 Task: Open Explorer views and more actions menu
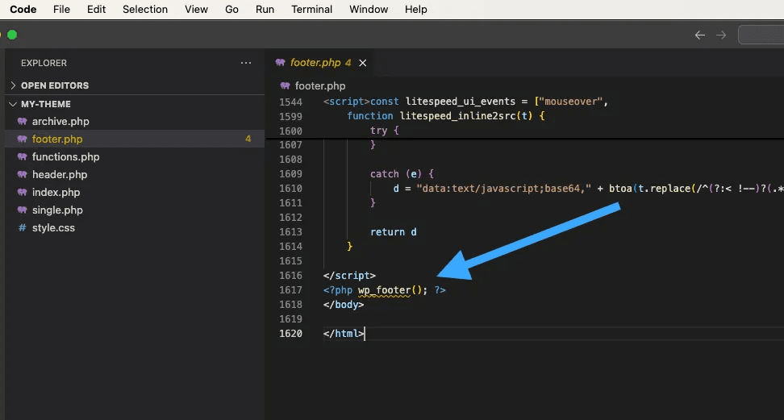click(x=246, y=63)
